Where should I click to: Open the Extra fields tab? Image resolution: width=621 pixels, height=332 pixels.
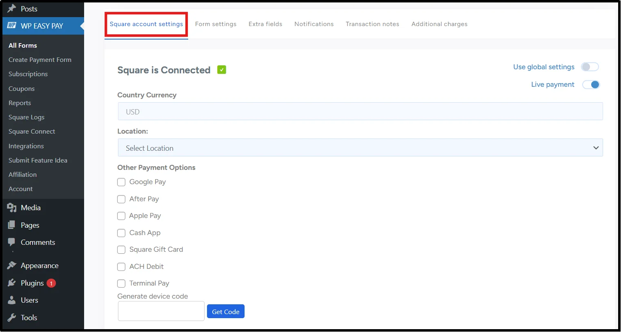click(265, 24)
